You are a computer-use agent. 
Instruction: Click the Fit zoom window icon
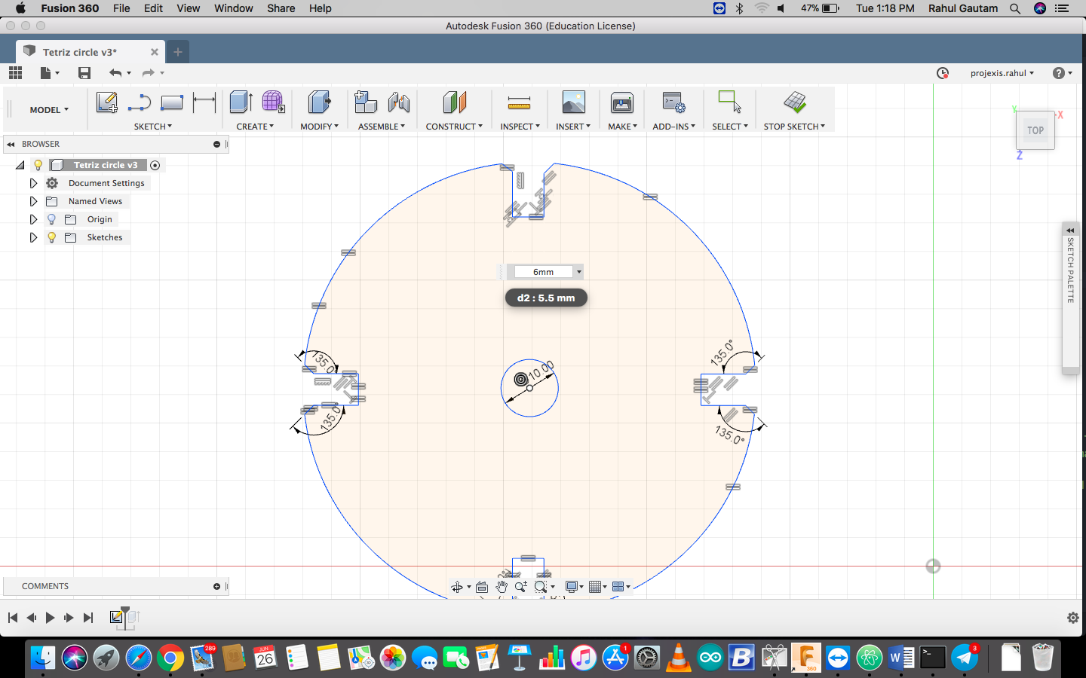point(541,587)
